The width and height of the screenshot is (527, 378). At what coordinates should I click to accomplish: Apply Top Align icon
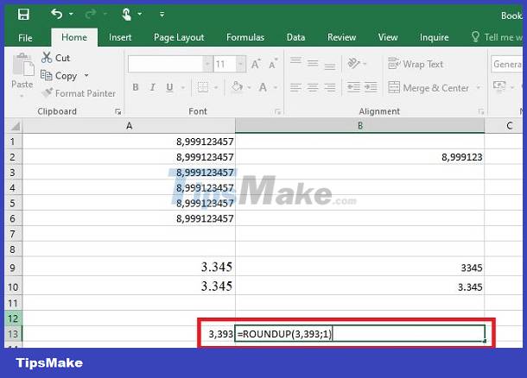point(295,62)
